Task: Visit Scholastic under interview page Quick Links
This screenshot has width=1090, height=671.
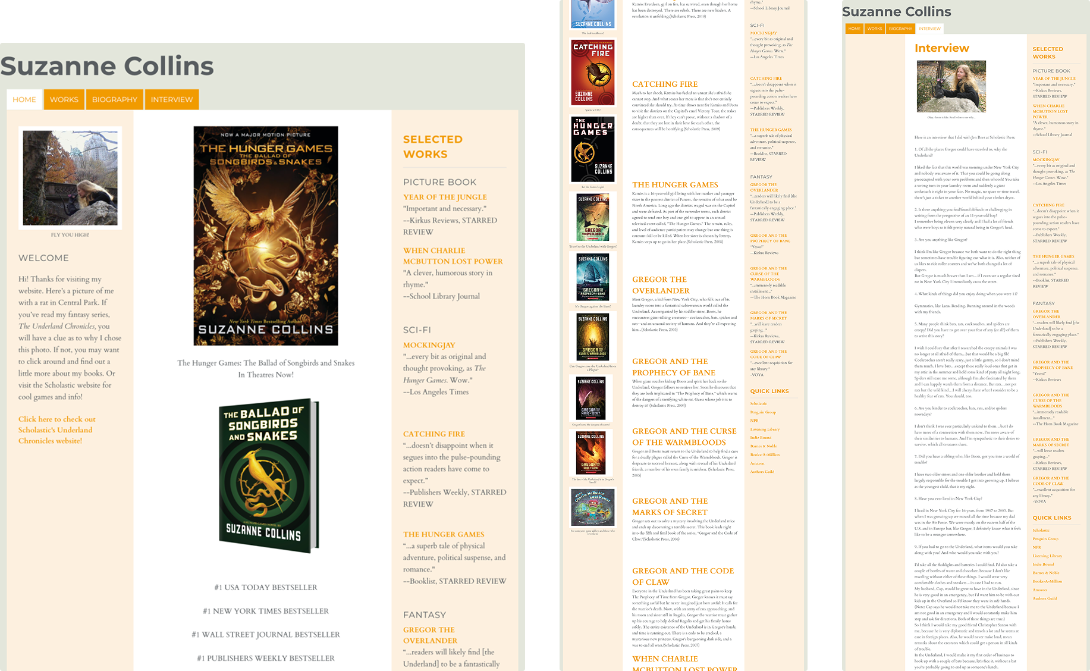Action: [x=1041, y=530]
